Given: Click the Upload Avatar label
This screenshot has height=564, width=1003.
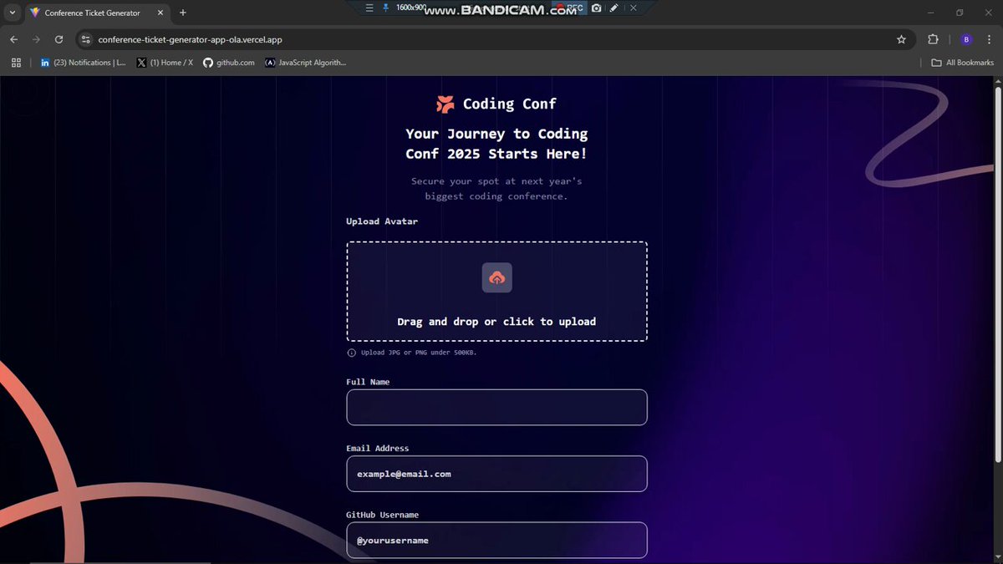Looking at the screenshot, I should pos(382,221).
